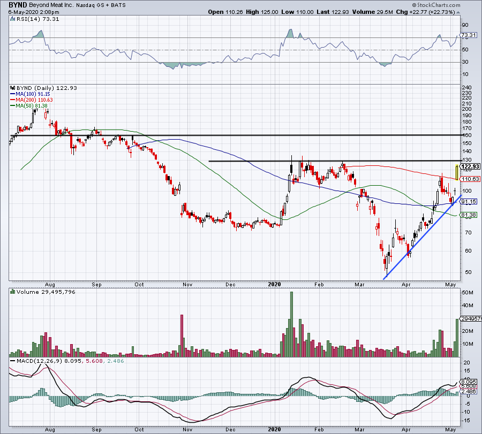Click the 60 level on the price axis
Screen dimensions: 482x434
468,250
